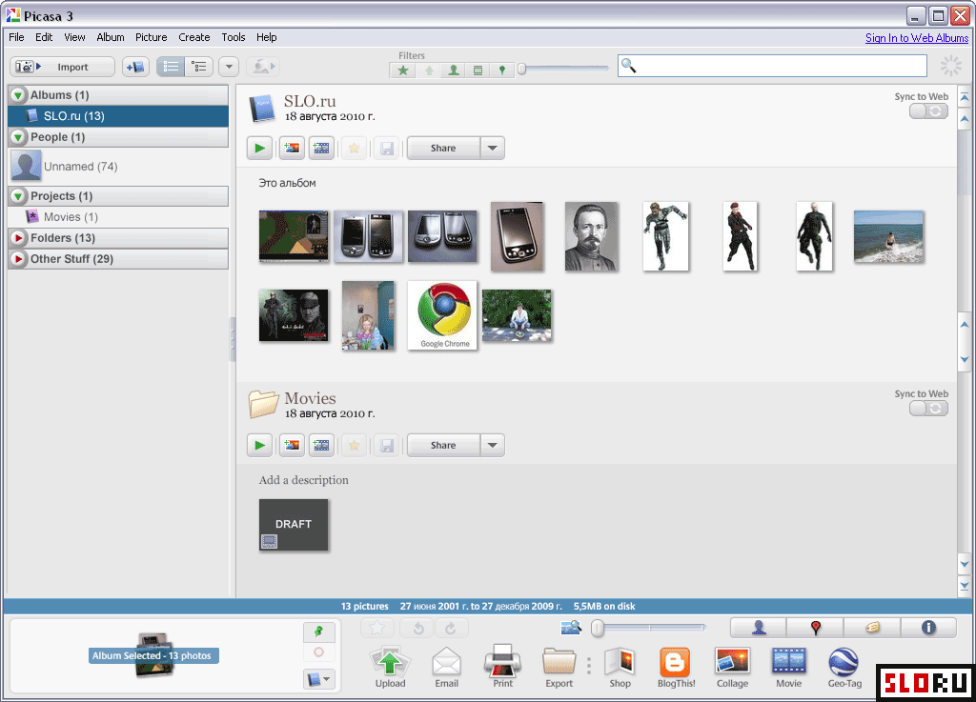Collapse the Albums section

(18, 95)
